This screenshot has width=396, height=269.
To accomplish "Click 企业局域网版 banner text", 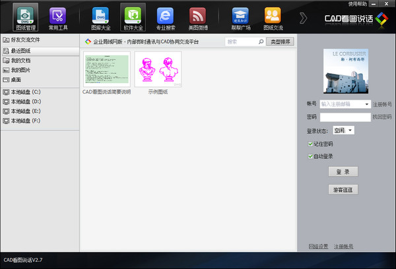I will click(146, 42).
